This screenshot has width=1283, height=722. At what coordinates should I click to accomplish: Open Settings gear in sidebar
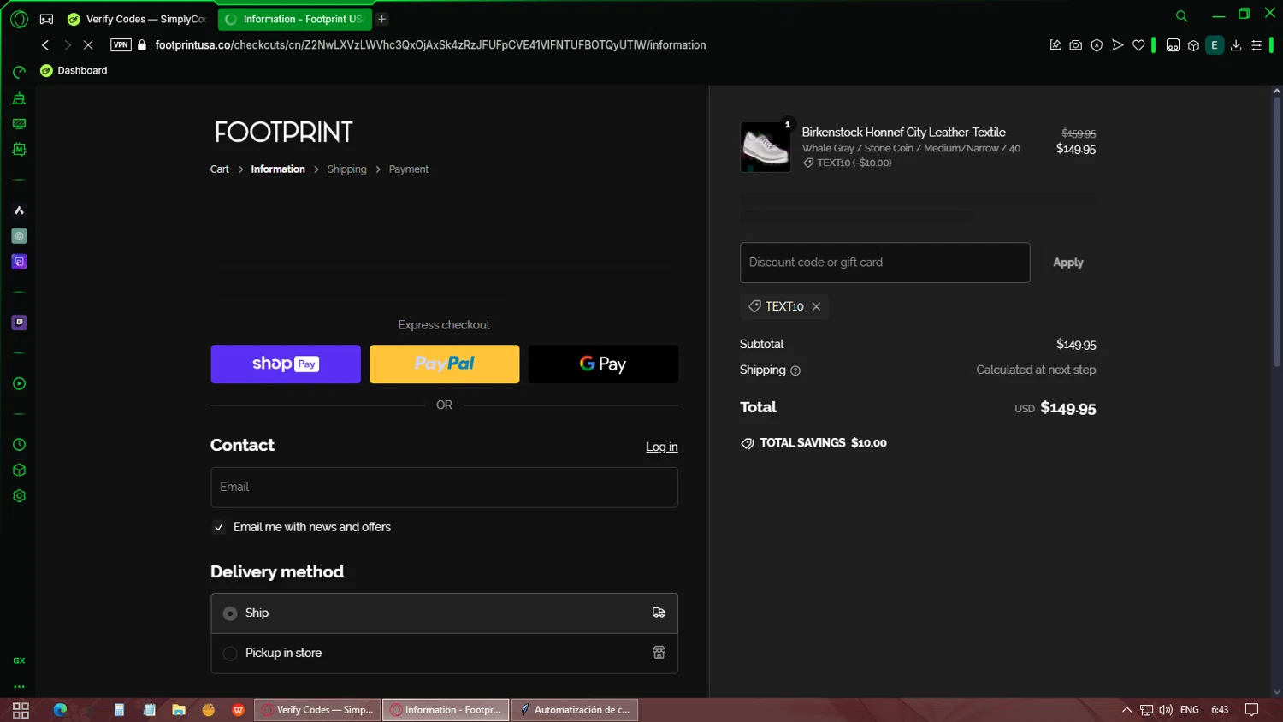[19, 496]
